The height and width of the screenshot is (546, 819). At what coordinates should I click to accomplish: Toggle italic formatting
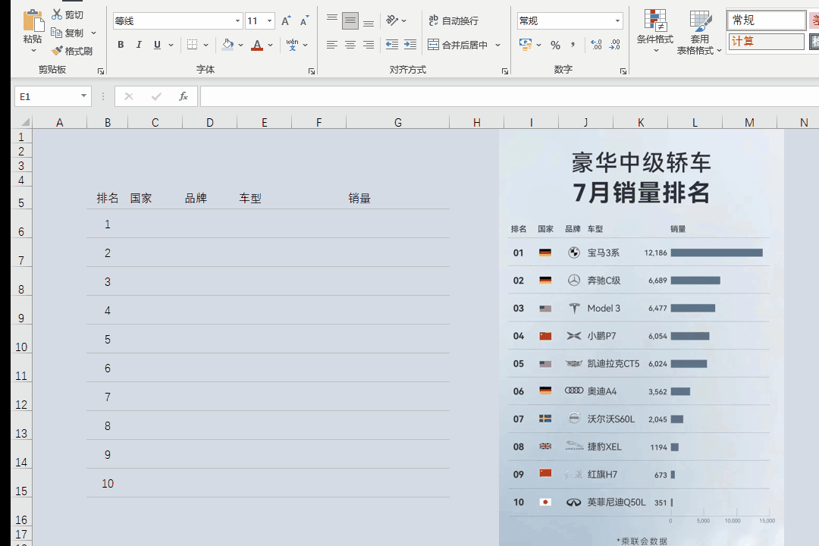coord(139,45)
